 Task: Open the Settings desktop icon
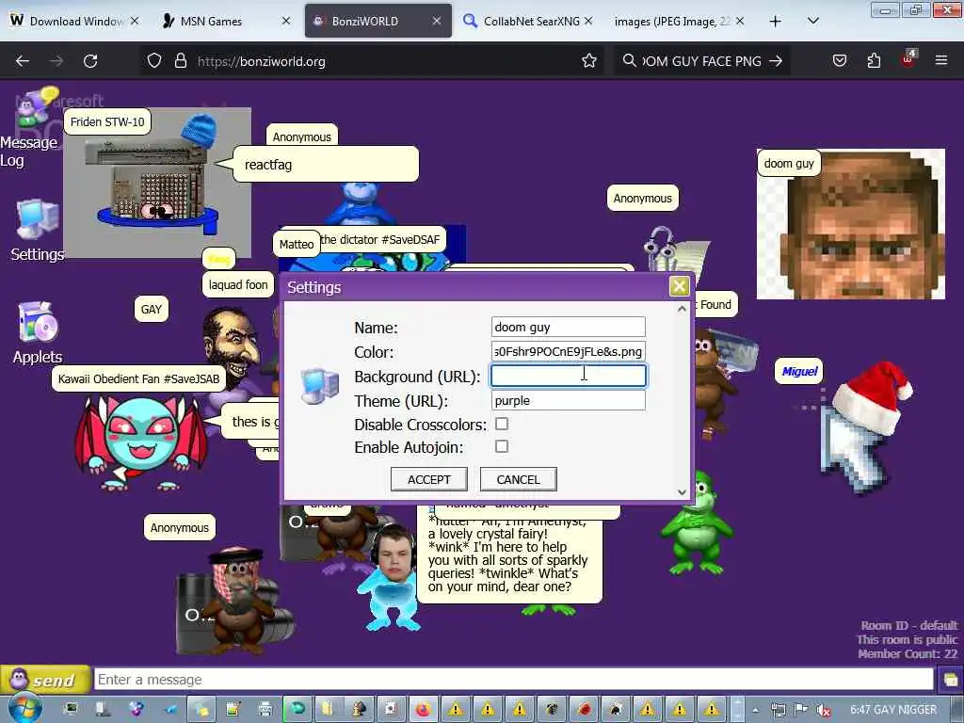37,231
